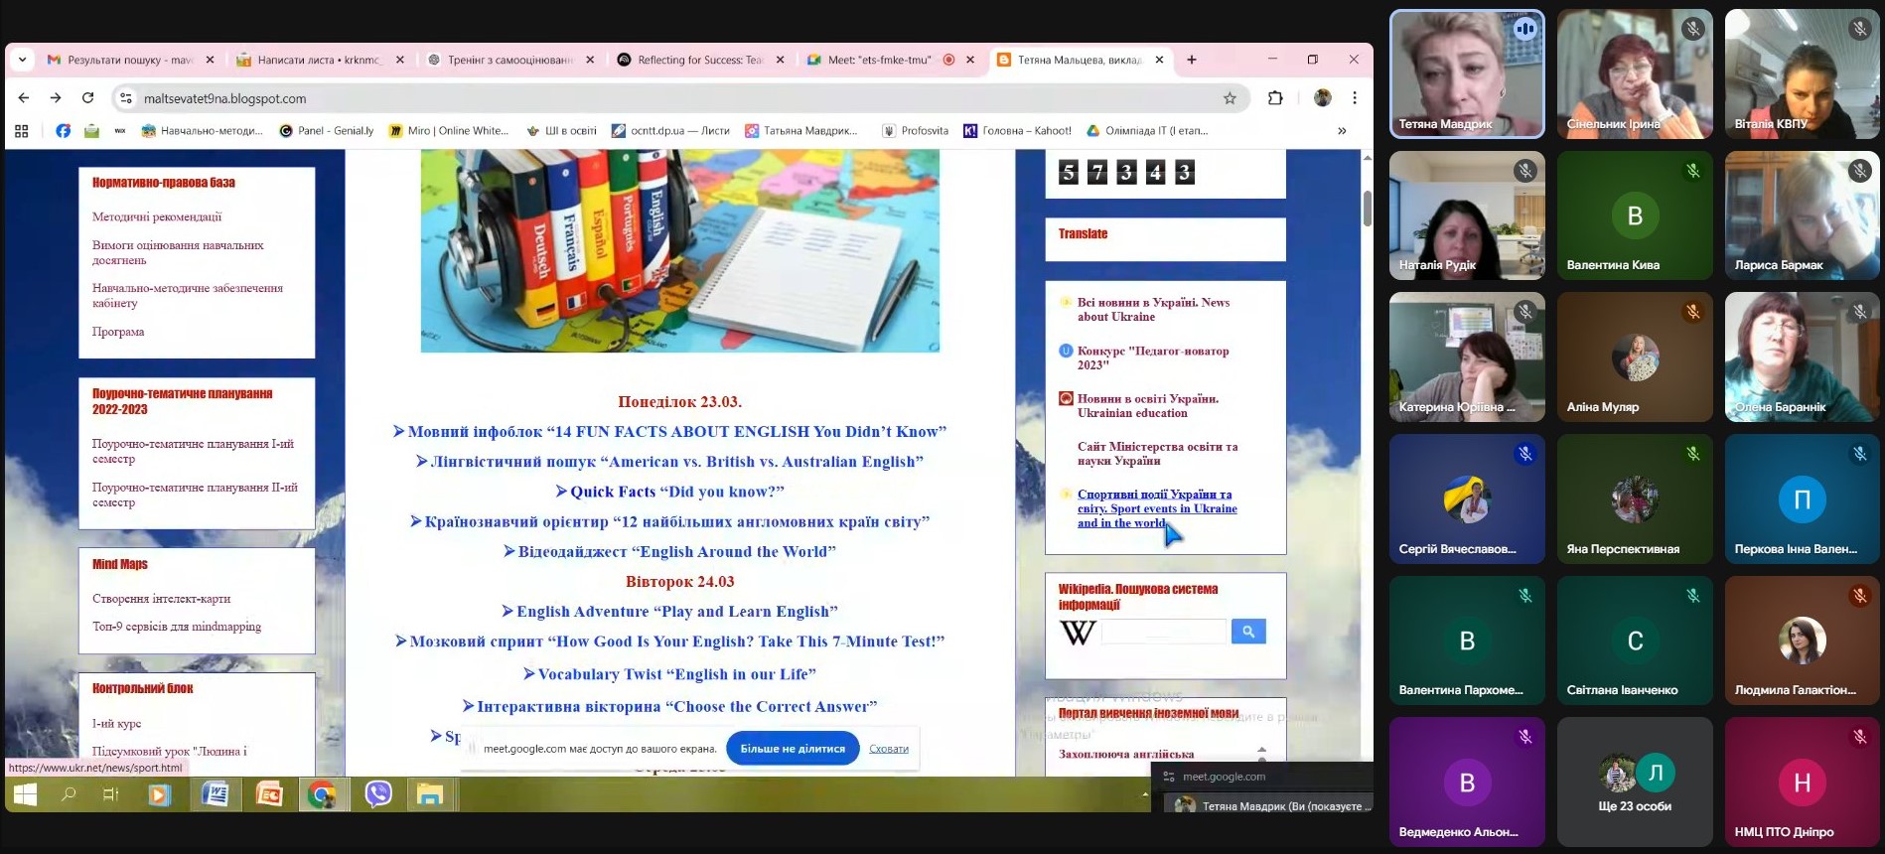Open the Quick Facts Did you know link
This screenshot has width=1885, height=854.
677,492
